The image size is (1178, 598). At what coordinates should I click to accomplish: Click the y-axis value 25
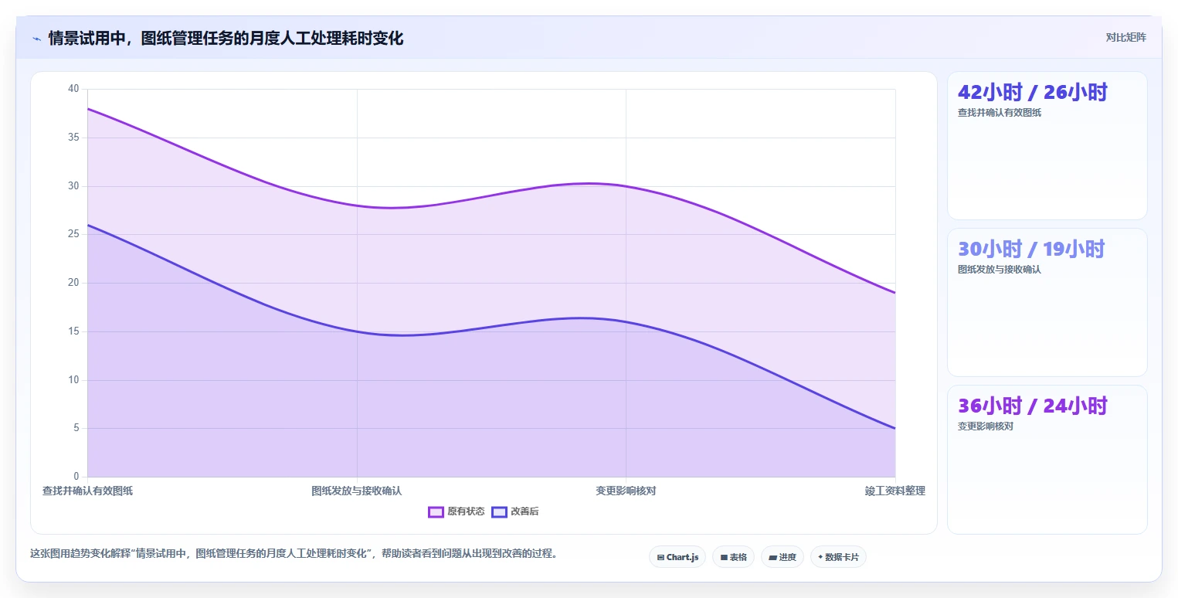coord(73,234)
